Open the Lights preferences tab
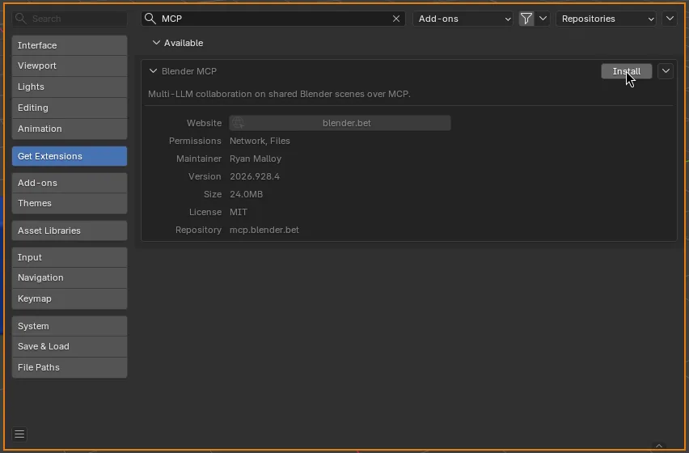 (x=70, y=87)
